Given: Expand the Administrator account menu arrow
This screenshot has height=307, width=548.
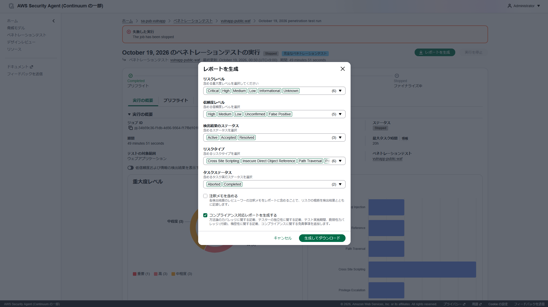Looking at the screenshot, I should [539, 6].
